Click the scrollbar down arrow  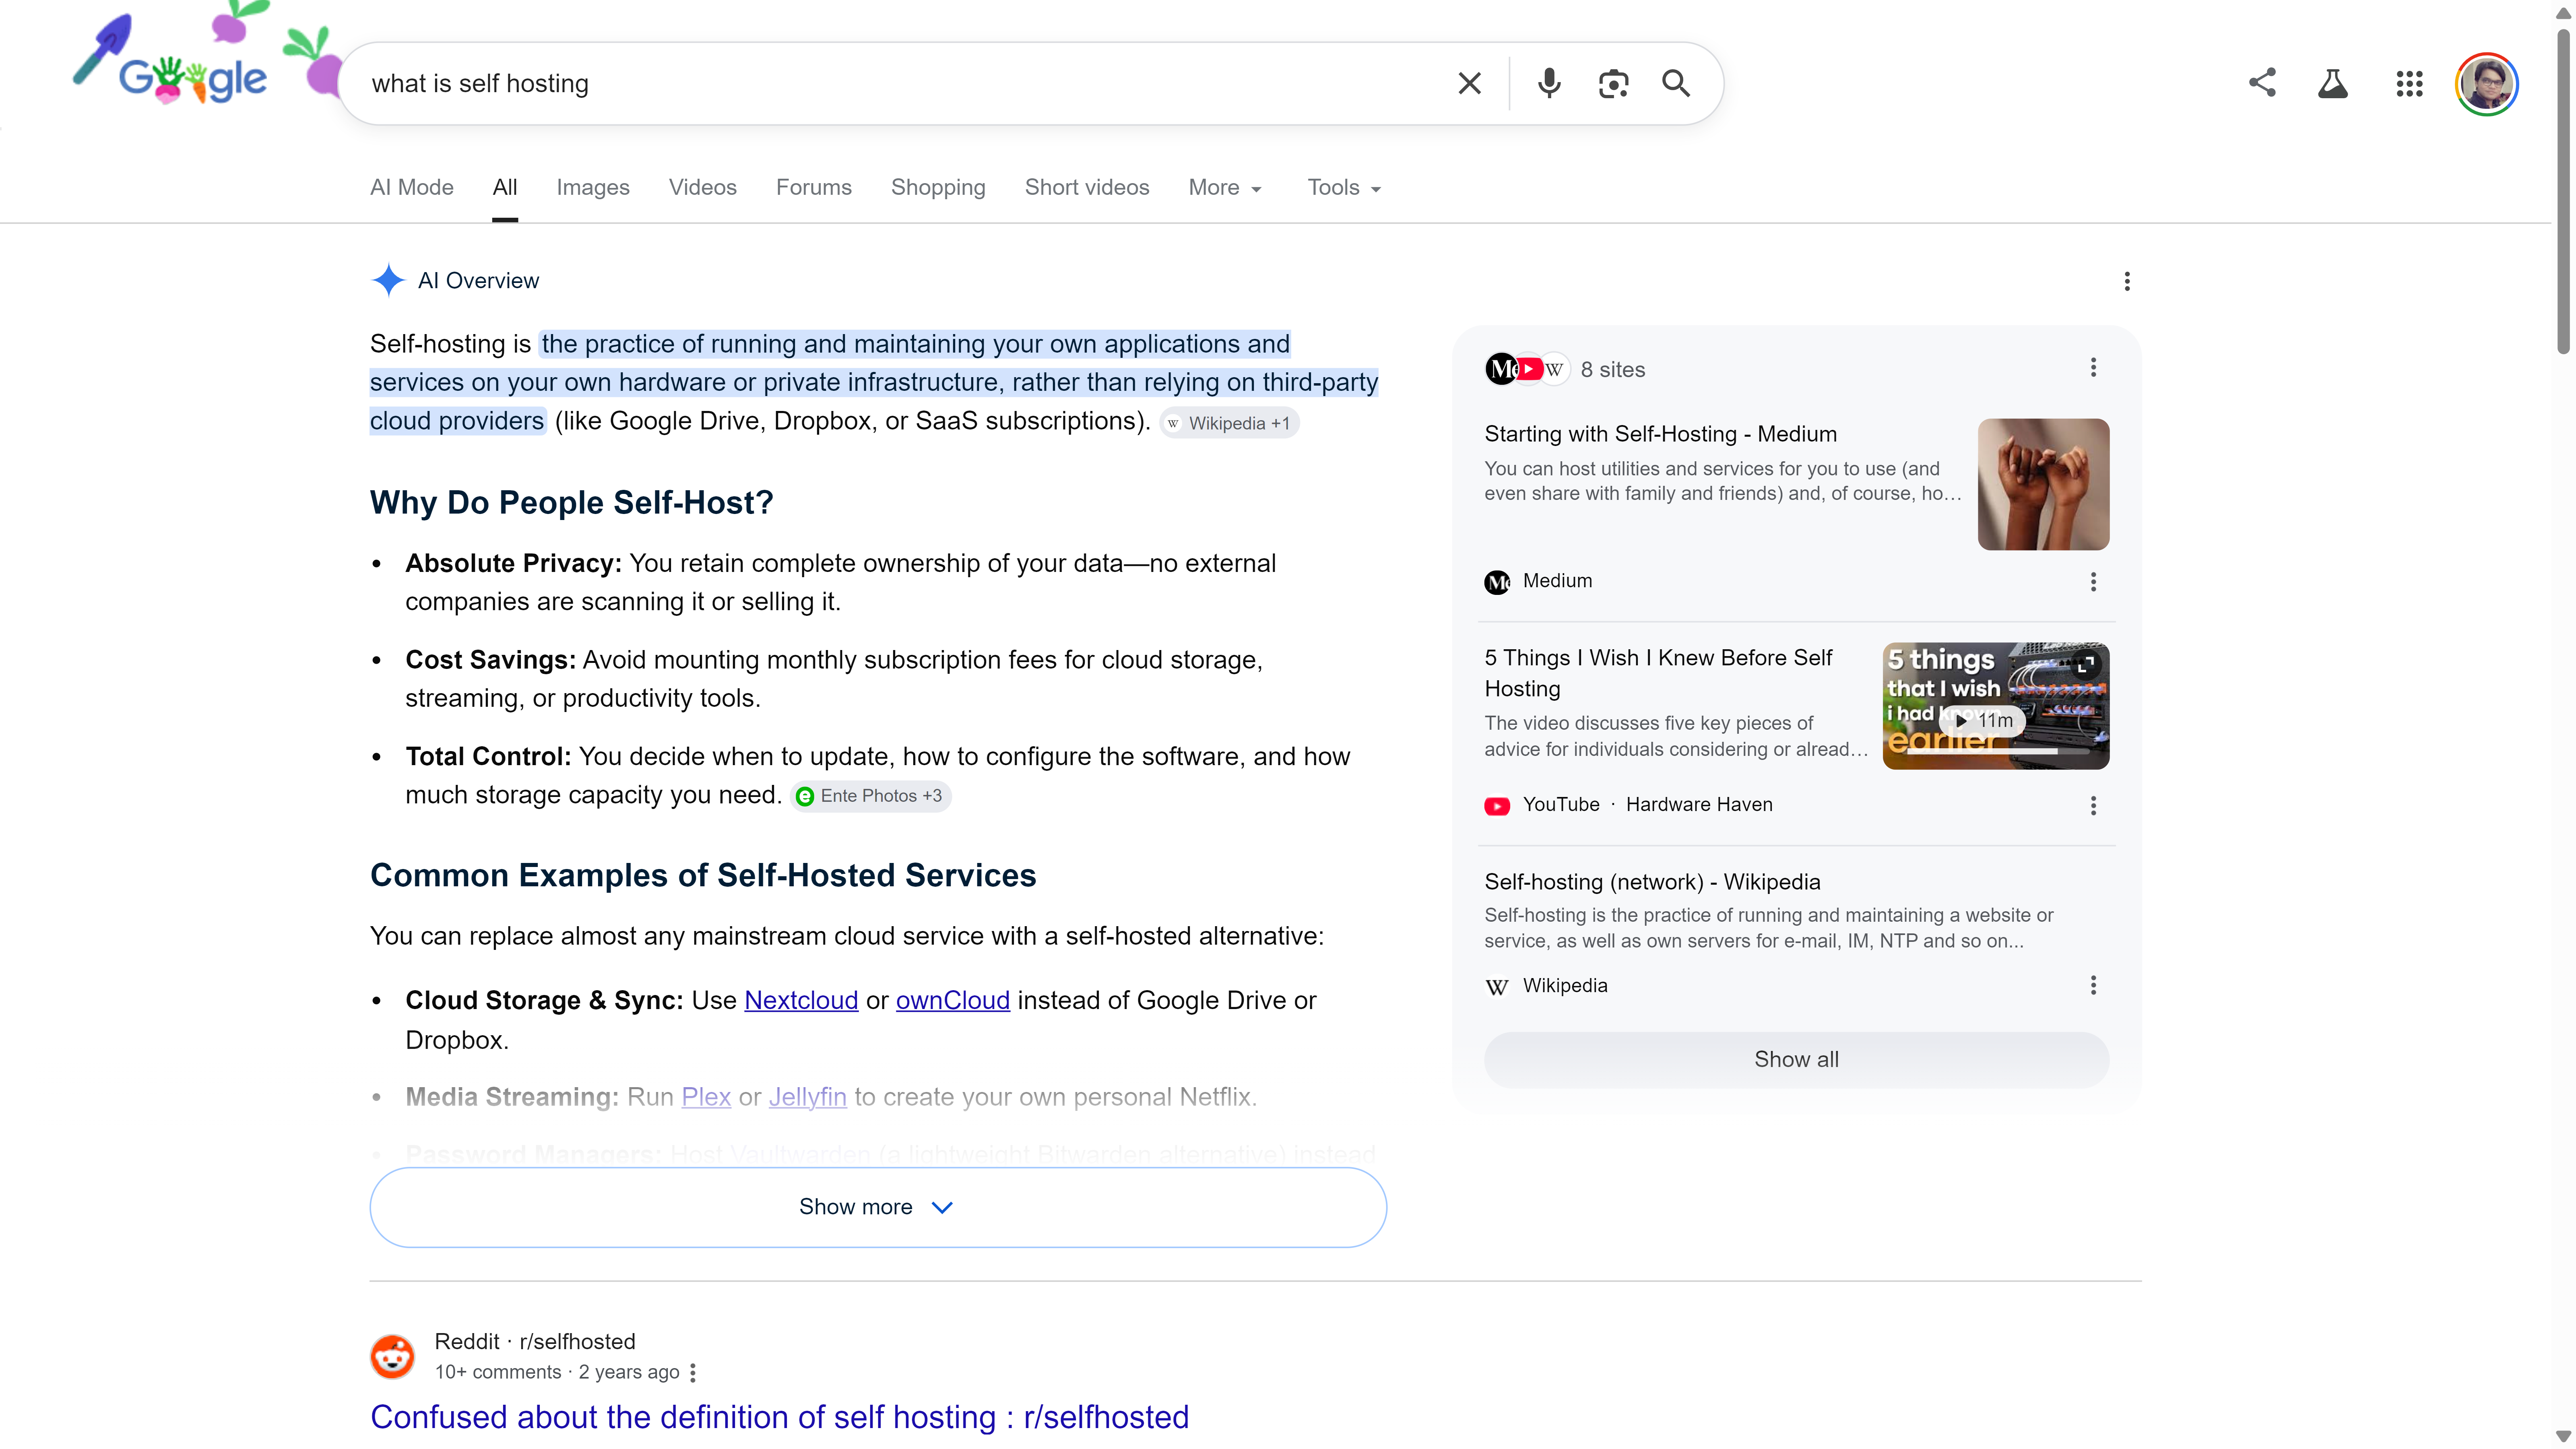tap(2563, 1437)
